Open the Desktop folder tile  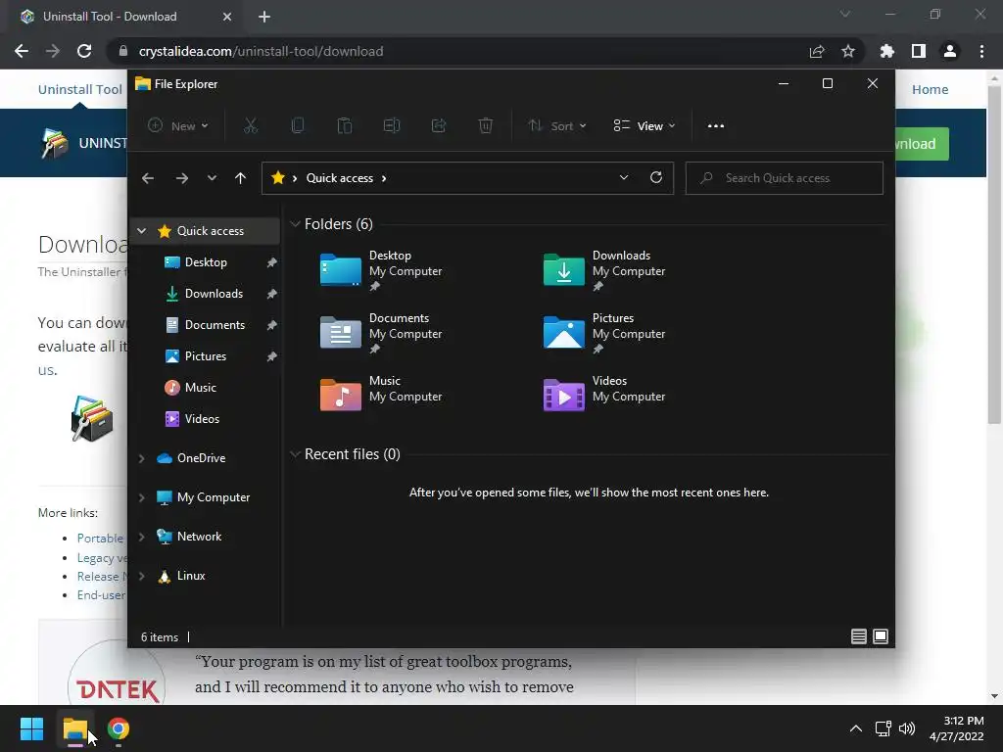point(381,270)
